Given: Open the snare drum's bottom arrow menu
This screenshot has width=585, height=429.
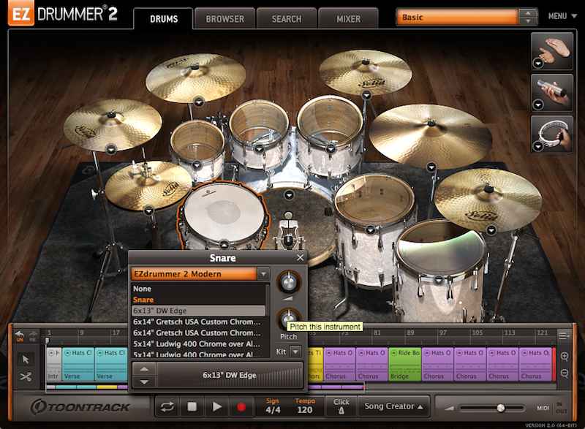Looking at the screenshot, I should pyautogui.click(x=224, y=245).
